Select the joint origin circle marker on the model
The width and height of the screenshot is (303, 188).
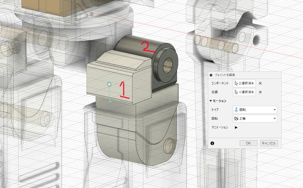(109, 84)
